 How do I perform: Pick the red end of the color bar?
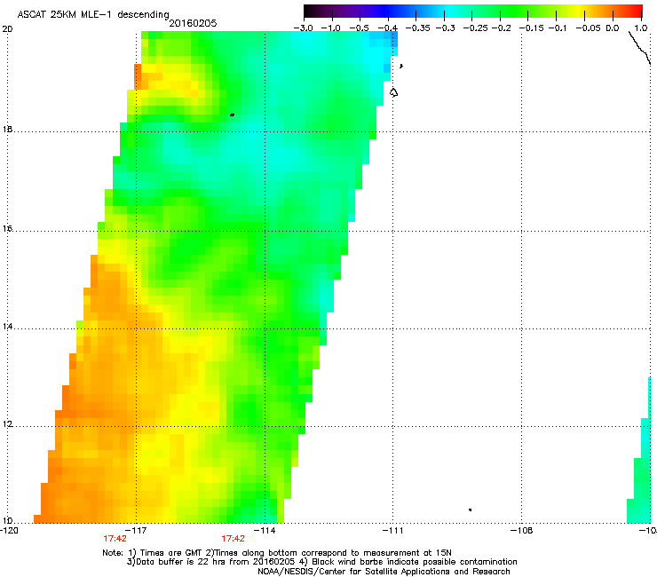637,12
